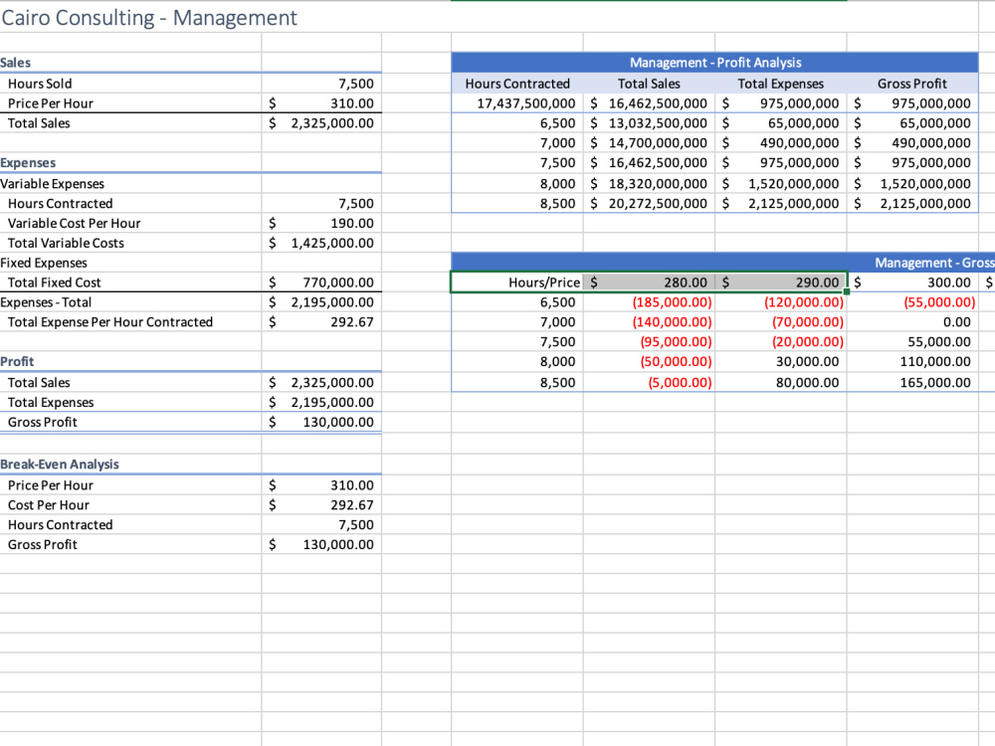
Task: Click the Total Sales 2,325,000.00 value under Sales
Action: point(321,123)
